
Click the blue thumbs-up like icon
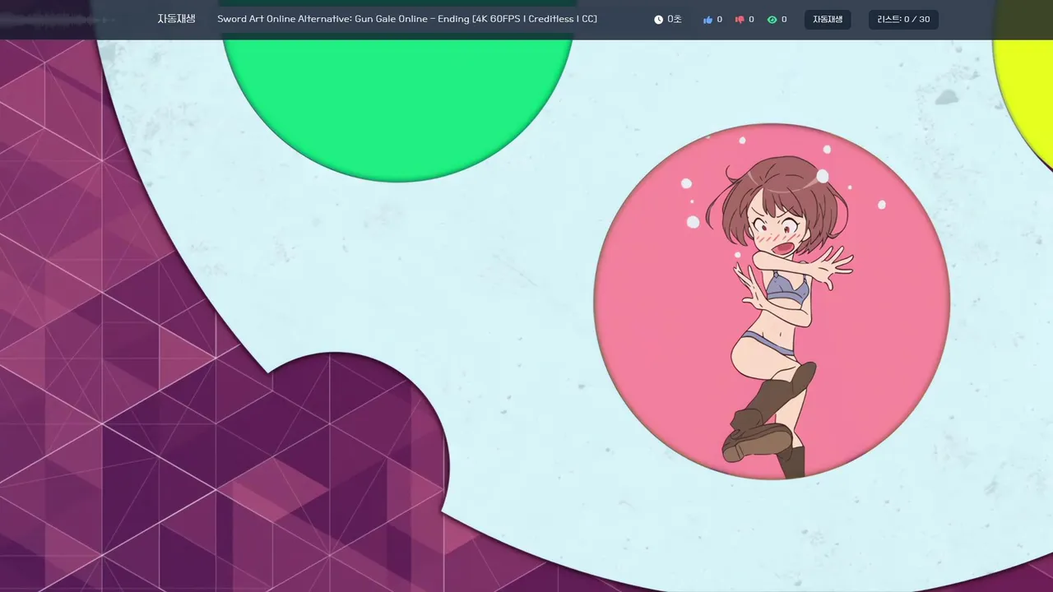pyautogui.click(x=707, y=20)
